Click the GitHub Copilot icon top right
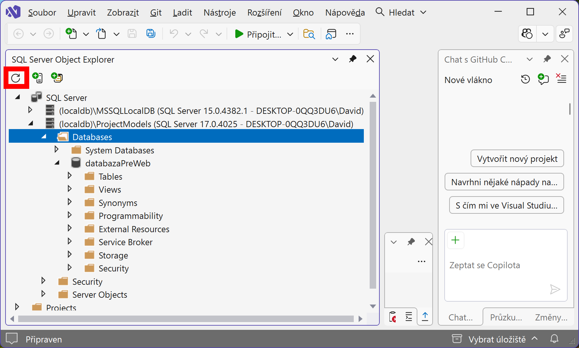 527,34
